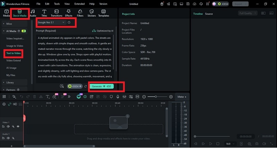Open the Tools menu
The image size is (277, 148).
click(57, 4)
